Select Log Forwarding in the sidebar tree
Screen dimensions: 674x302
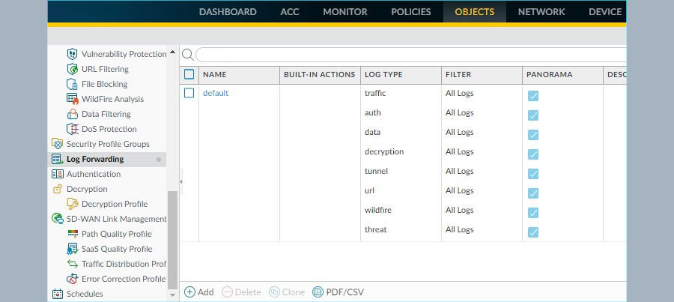coord(106,159)
